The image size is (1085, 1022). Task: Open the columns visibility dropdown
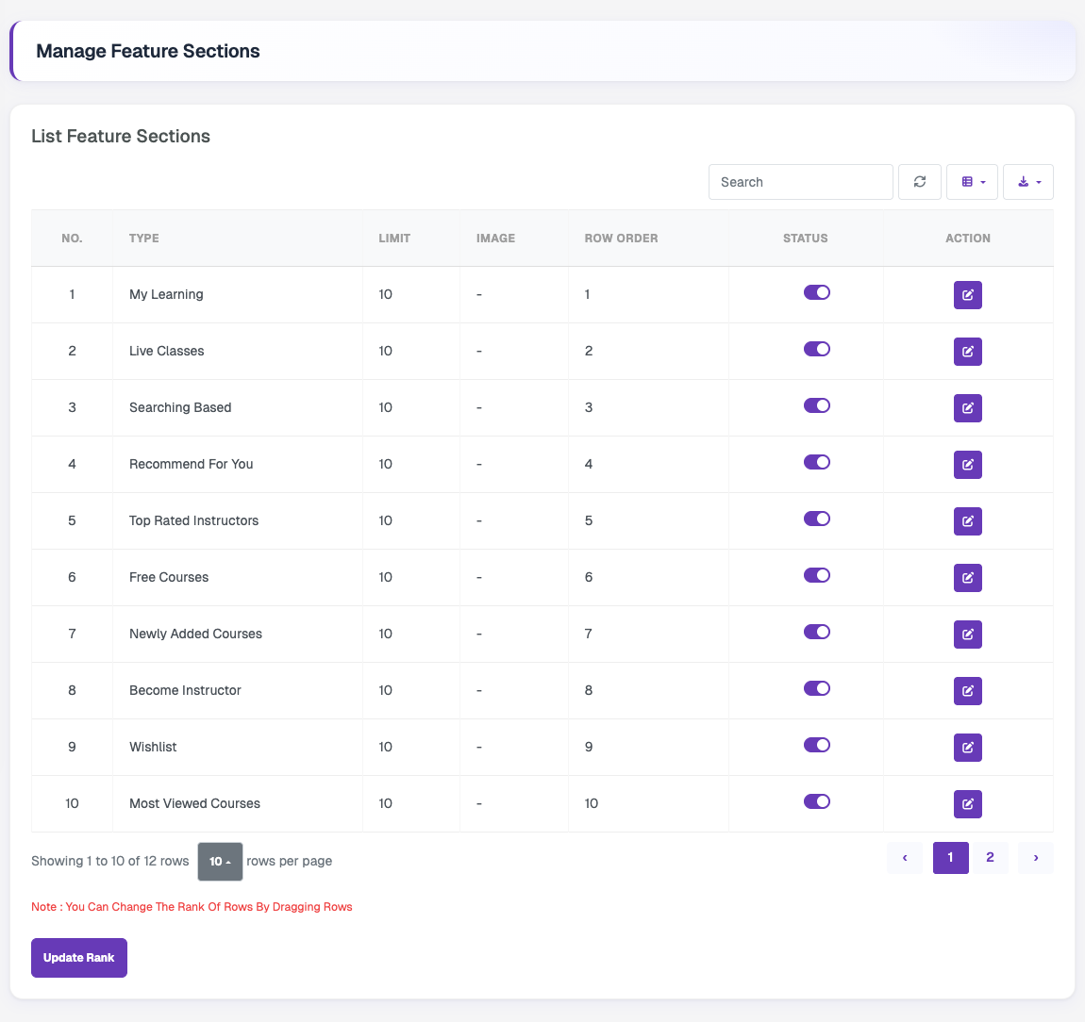click(972, 182)
